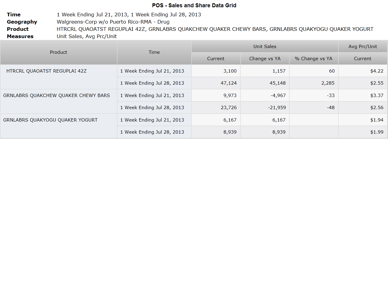388x286 pixels.
Task: Click the Jul 21, 2013 time cell for QUAKER YOGURT
Action: [x=154, y=120]
